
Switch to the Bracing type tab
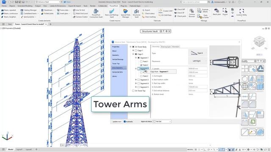coord(166,47)
